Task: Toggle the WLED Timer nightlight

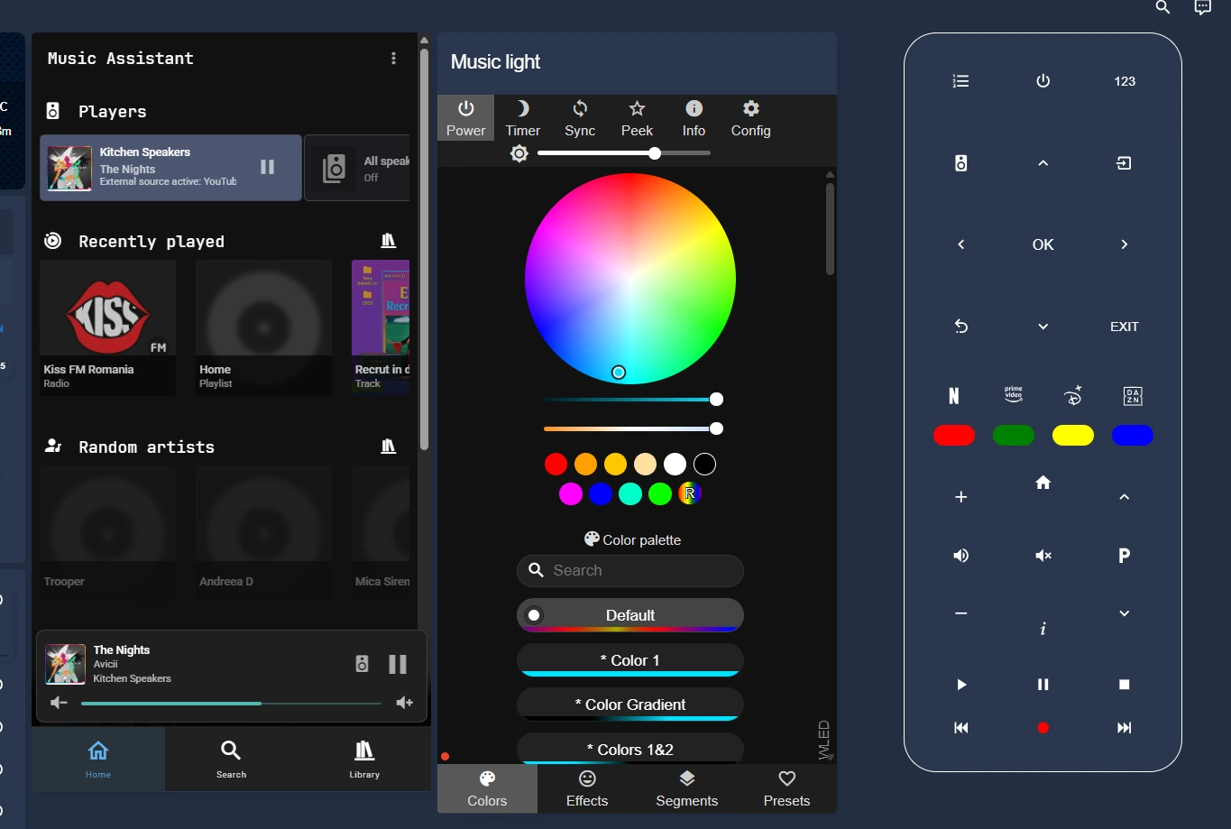Action: (523, 118)
